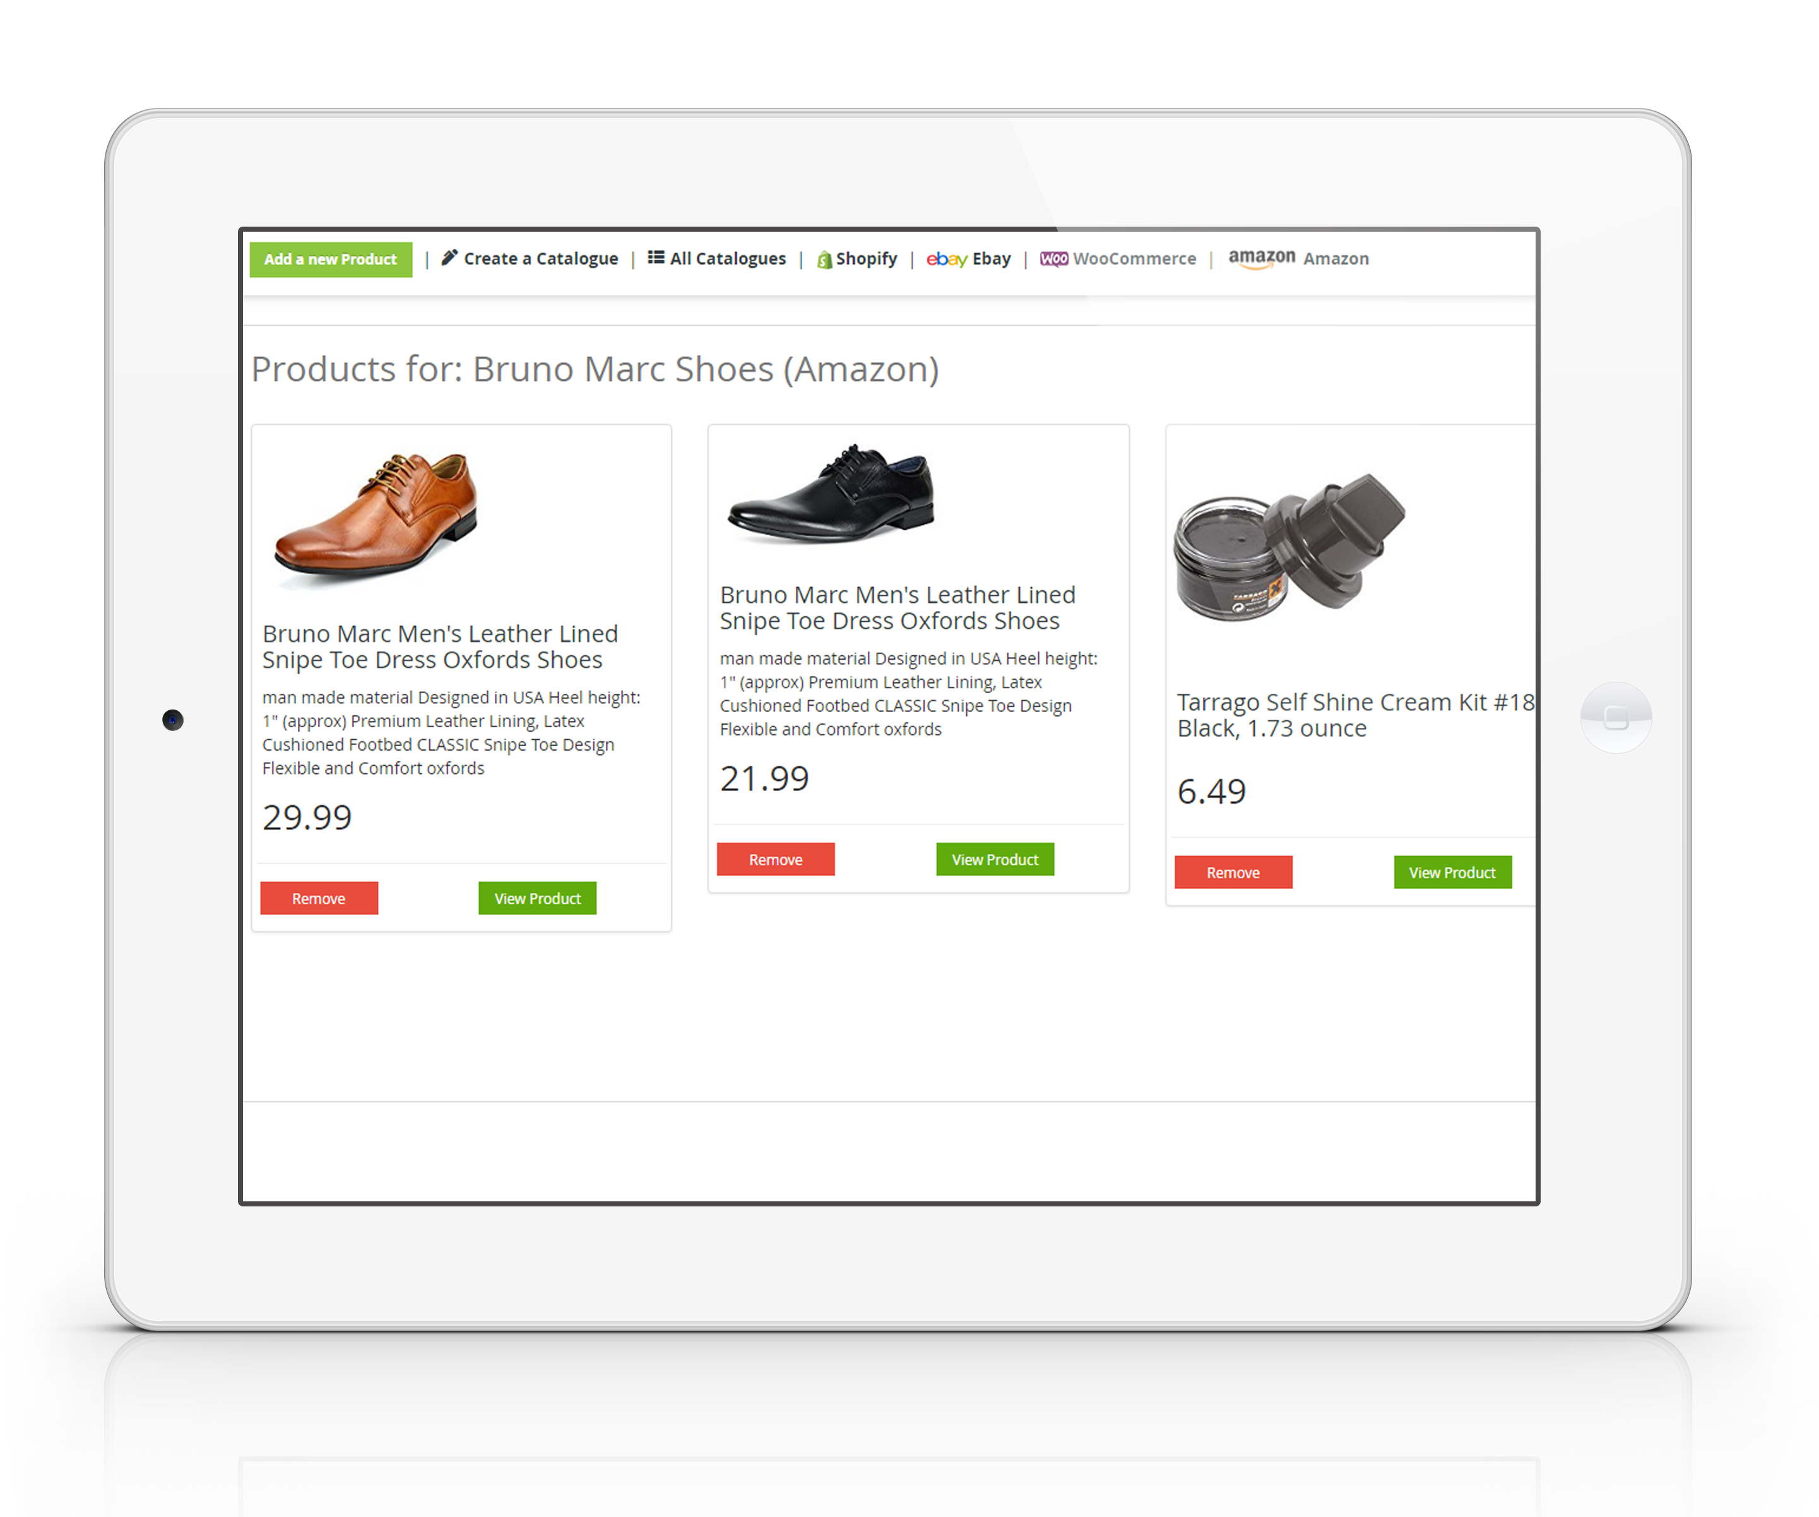Image resolution: width=1819 pixels, height=1517 pixels.
Task: Remove the Tarrago Self Shine Cream Kit
Action: click(1233, 872)
